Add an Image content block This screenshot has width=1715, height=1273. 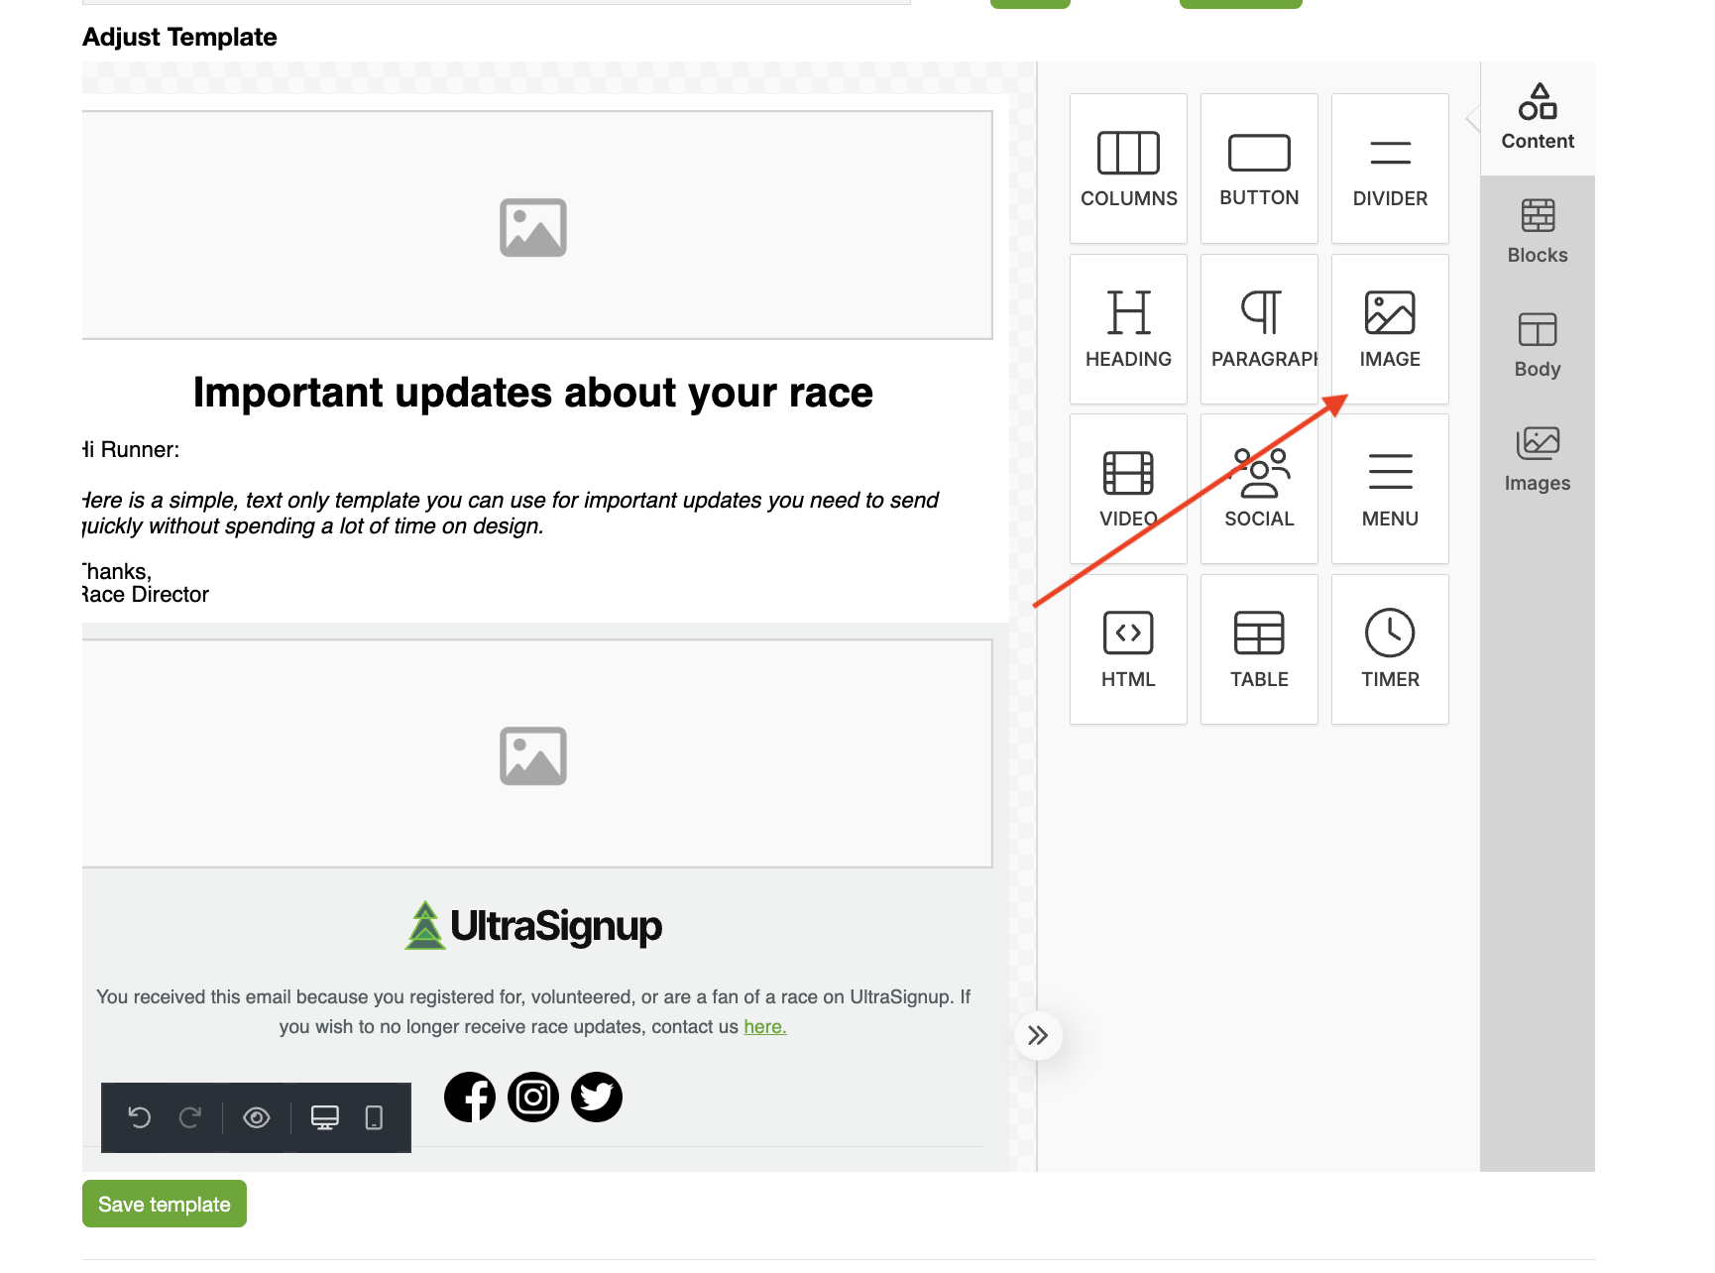pos(1390,329)
